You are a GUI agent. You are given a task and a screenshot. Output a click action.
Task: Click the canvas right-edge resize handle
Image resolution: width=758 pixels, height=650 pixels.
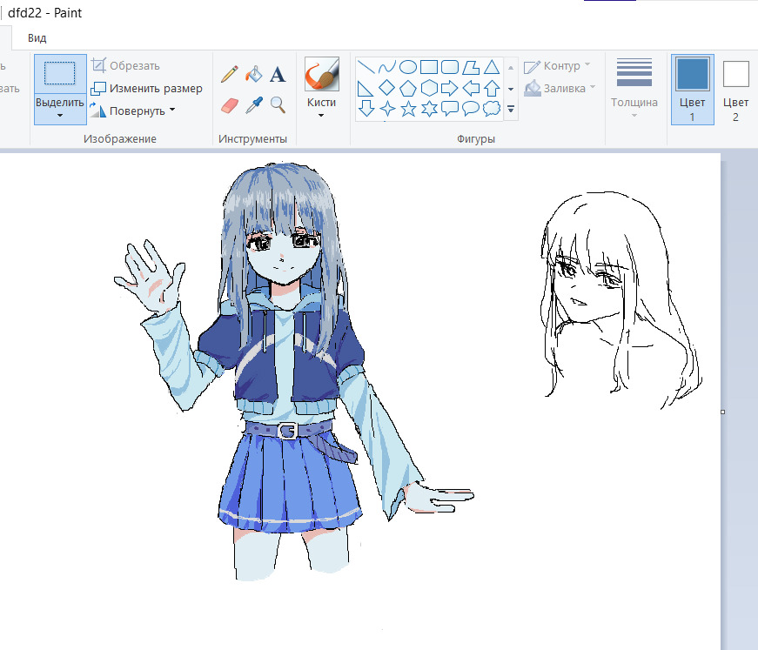pos(722,412)
